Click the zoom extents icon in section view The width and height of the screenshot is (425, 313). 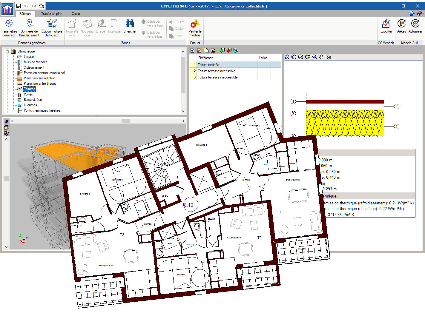pyautogui.click(x=294, y=57)
